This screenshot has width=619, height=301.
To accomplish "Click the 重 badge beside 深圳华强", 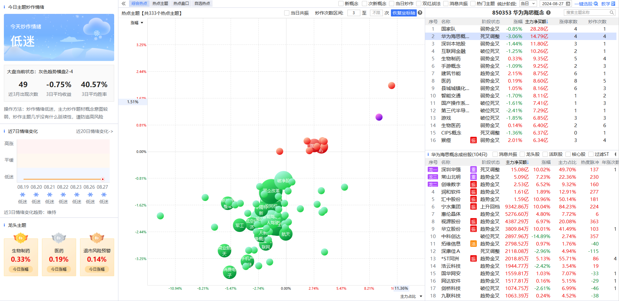I will point(473,170).
